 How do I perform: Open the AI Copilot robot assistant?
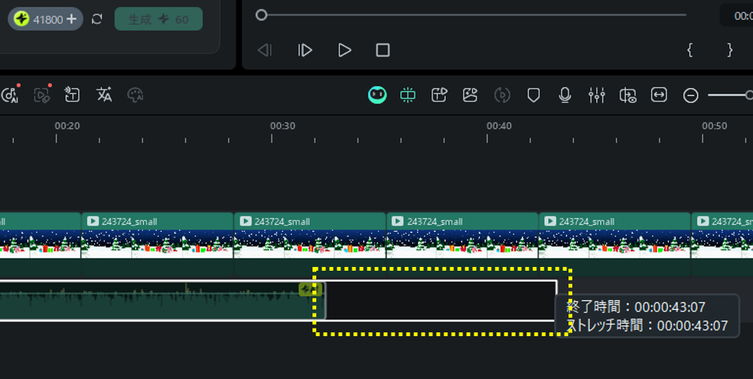pyautogui.click(x=377, y=95)
